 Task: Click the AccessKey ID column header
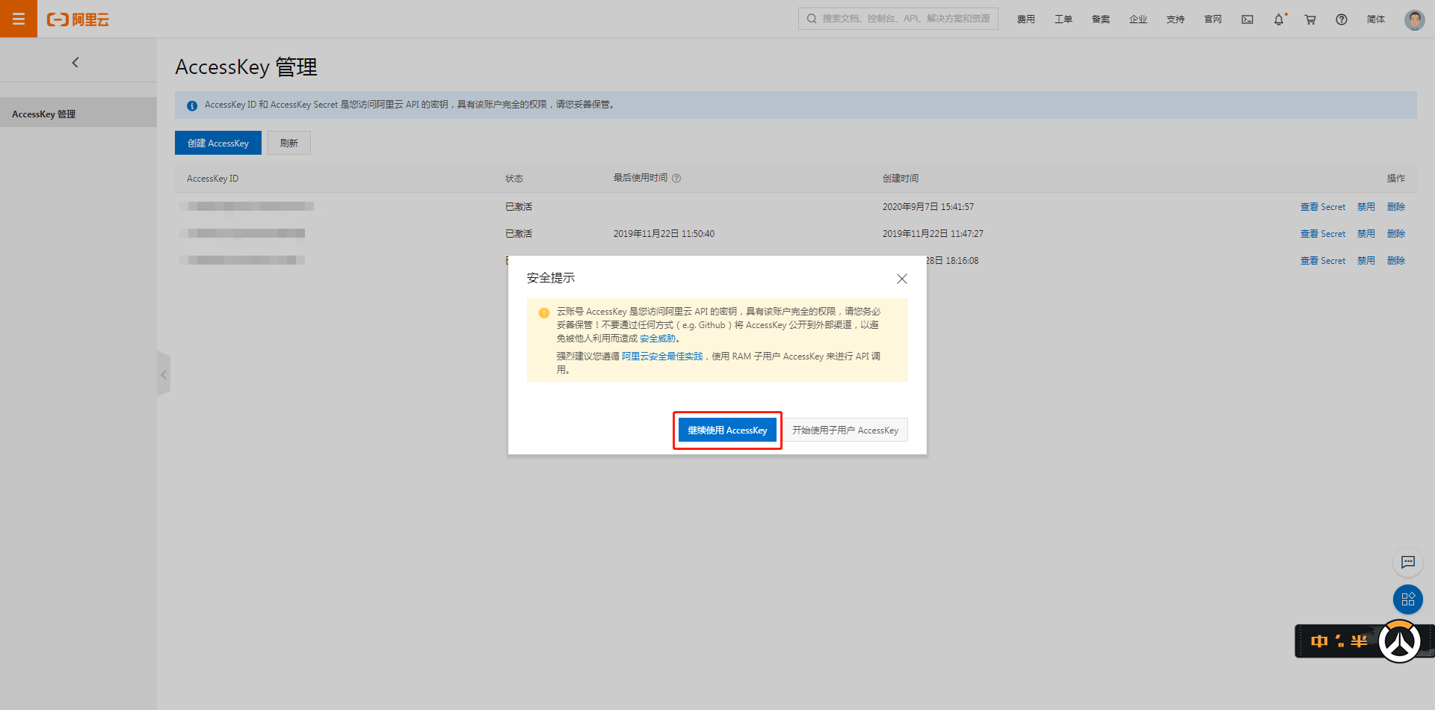coord(213,179)
